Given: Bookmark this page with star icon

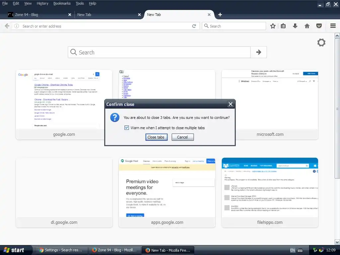Looking at the screenshot, I should point(273,26).
